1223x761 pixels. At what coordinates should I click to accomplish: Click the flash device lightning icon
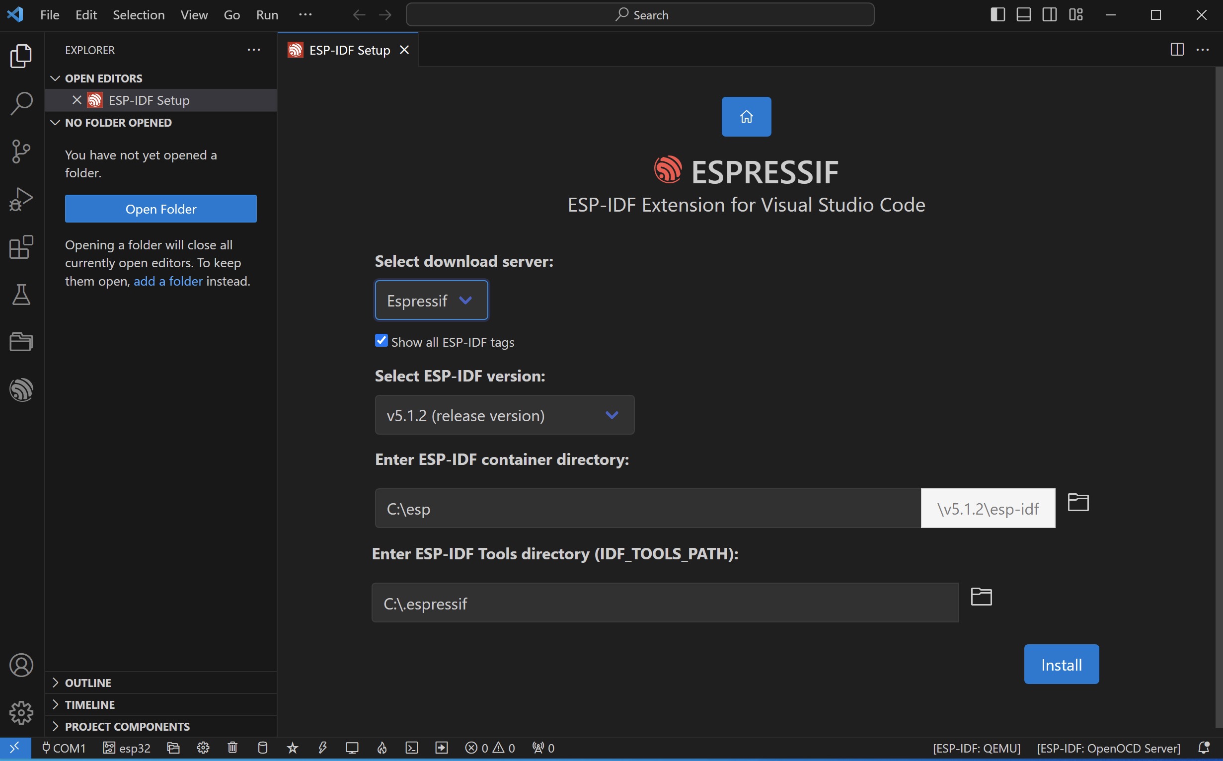322,748
